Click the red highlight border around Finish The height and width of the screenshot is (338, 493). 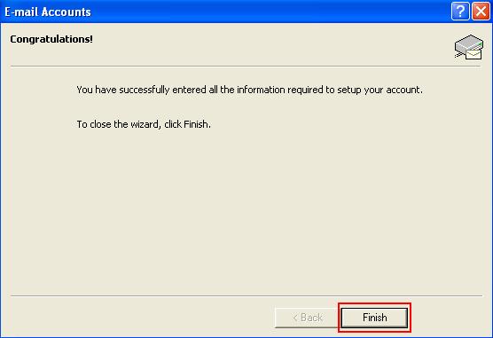click(374, 304)
